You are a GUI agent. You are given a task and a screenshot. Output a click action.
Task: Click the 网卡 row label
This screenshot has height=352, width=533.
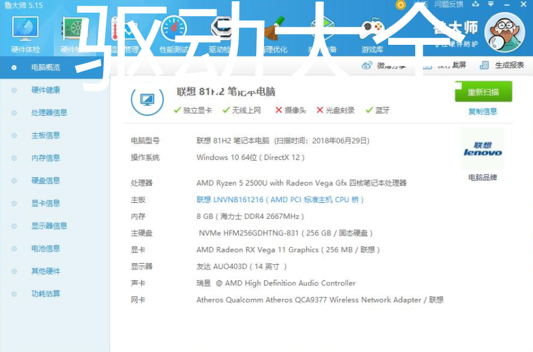pos(138,300)
